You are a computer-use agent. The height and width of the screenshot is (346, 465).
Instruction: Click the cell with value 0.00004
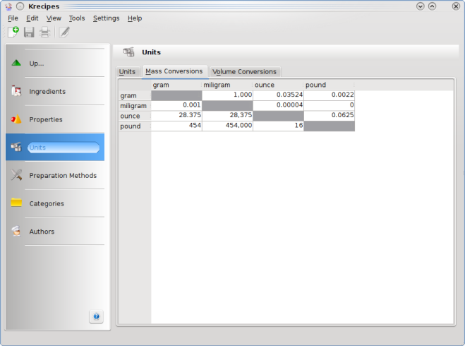point(279,105)
